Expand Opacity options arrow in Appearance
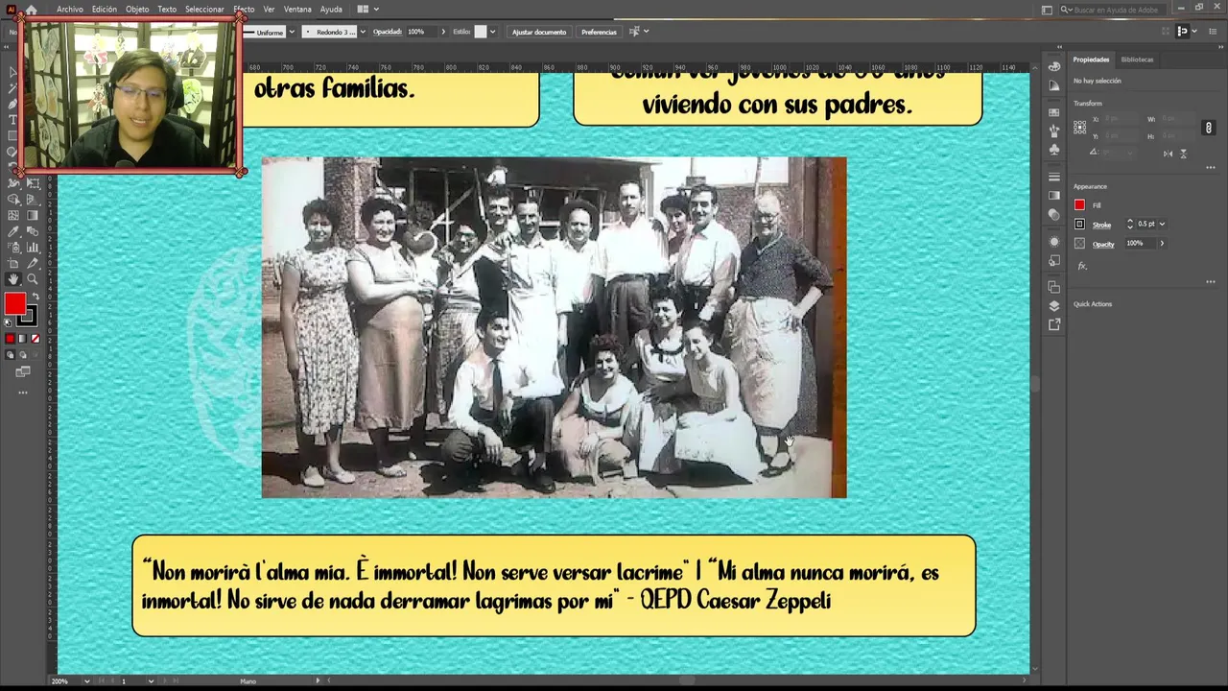Viewport: 1228px width, 691px height. tap(1162, 243)
